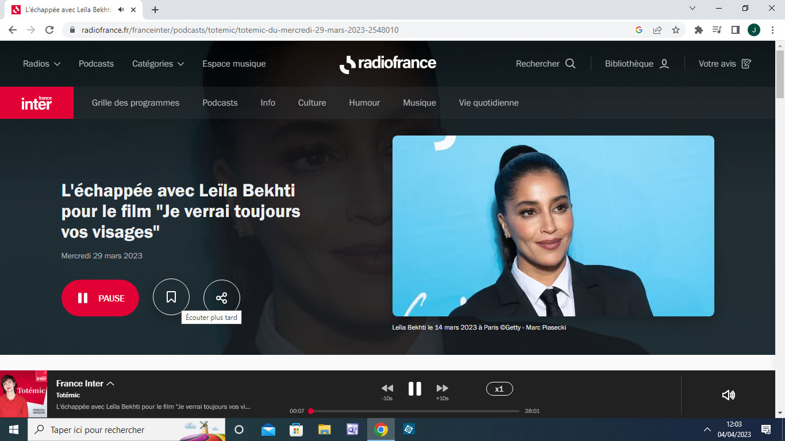Open the Windows Start menu

14,430
